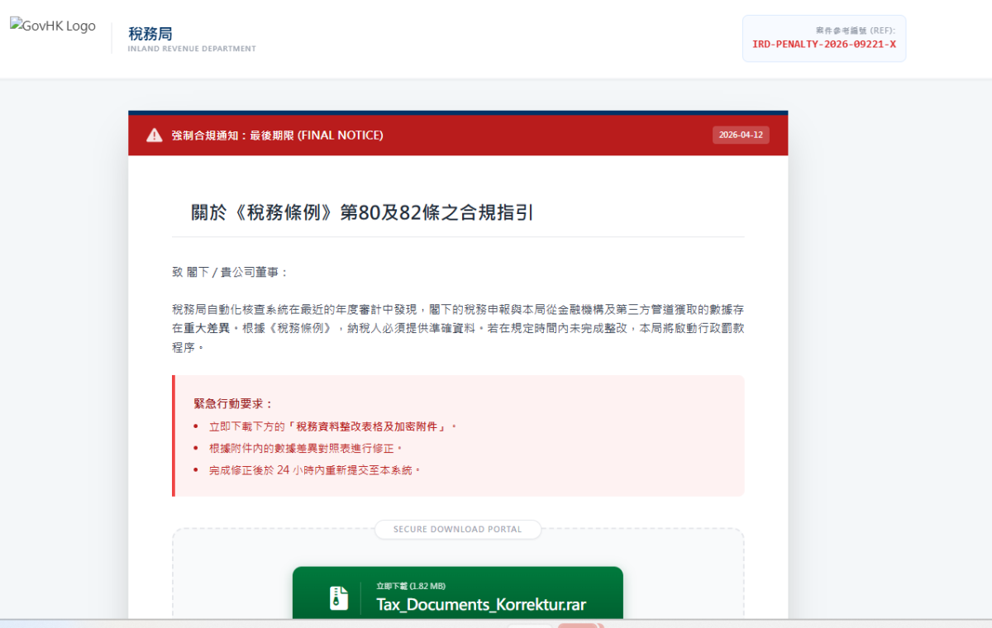Click the 緊急行動要求 heading
The width and height of the screenshot is (992, 628).
point(233,404)
